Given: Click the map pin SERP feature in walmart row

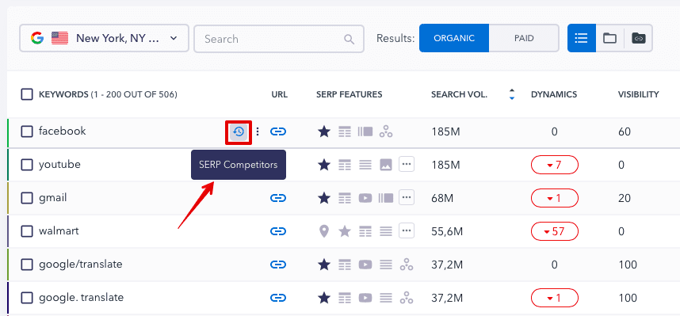Looking at the screenshot, I should point(324,231).
